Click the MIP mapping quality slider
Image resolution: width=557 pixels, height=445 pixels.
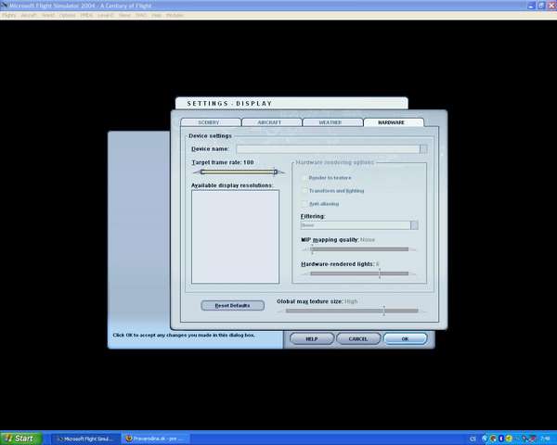click(x=358, y=249)
